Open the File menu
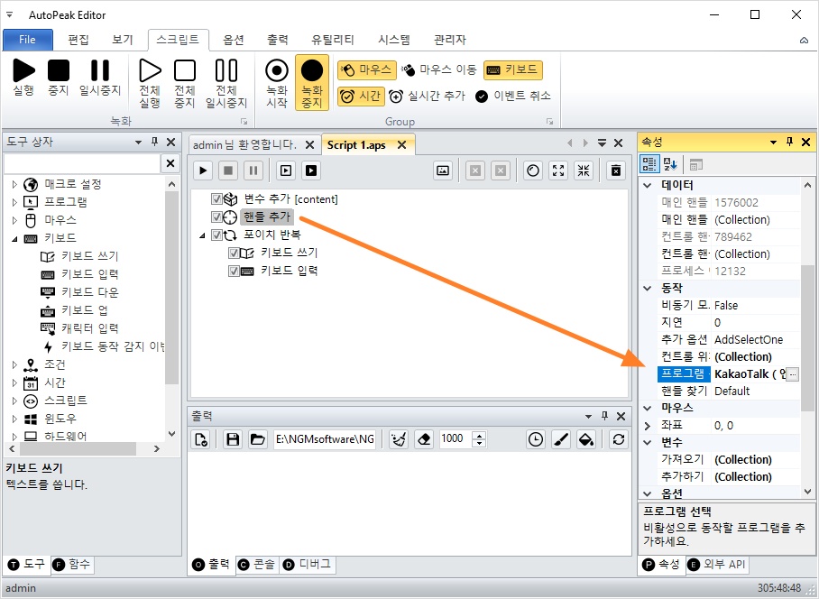The width and height of the screenshot is (819, 599). pyautogui.click(x=28, y=40)
